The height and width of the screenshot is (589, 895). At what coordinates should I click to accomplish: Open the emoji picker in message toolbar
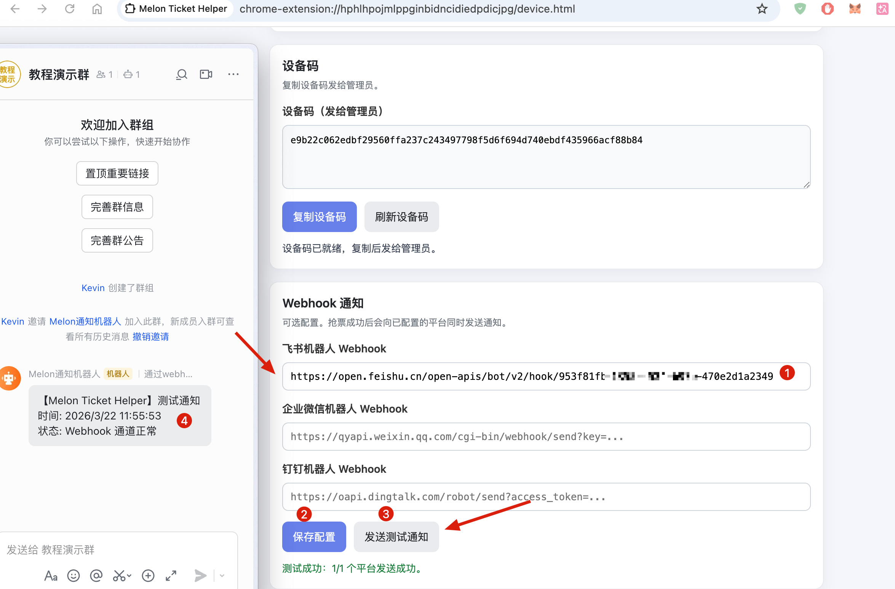pos(74,576)
